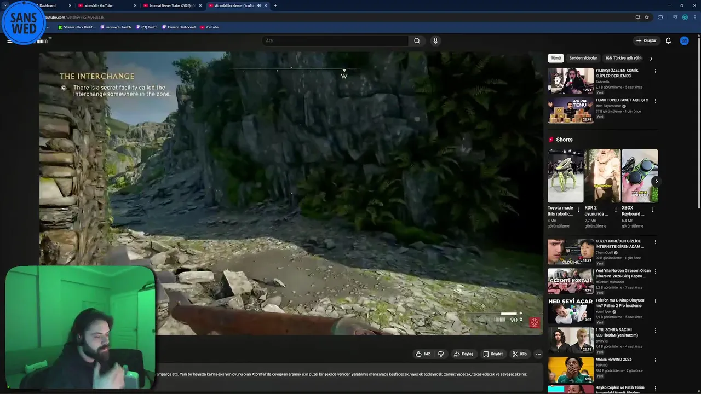Switch to the Normal Teaser Trailer tab
This screenshot has height=394, width=701.
173,5
